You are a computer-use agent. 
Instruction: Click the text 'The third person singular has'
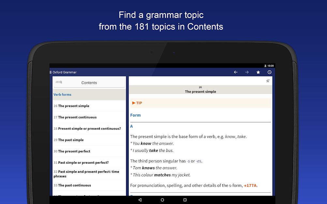[x=158, y=161]
